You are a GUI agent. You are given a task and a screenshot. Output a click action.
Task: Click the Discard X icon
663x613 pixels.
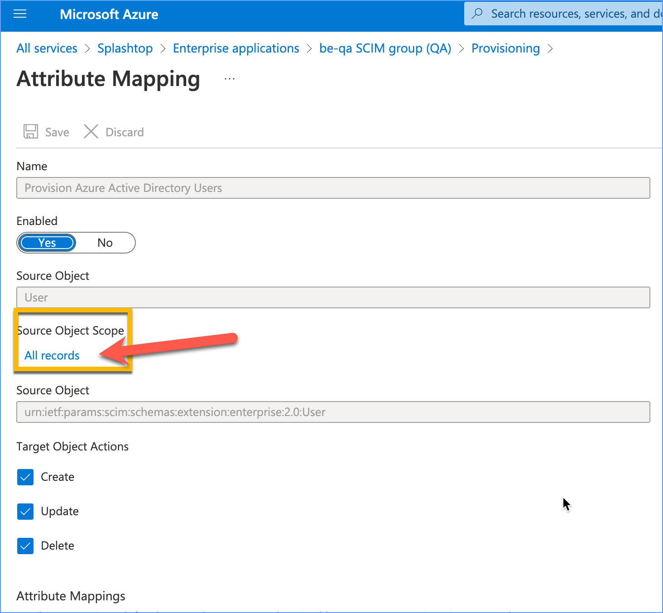(91, 132)
